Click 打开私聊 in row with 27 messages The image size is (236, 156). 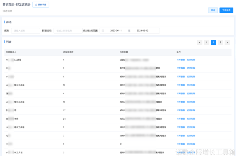tap(191, 110)
